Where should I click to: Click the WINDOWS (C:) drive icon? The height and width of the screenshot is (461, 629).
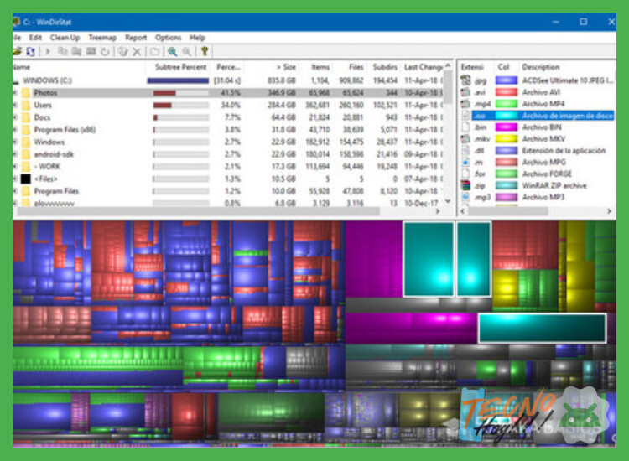click(x=16, y=81)
